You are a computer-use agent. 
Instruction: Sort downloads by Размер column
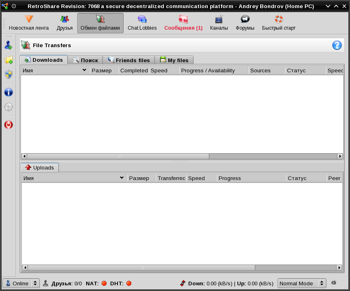[x=104, y=71]
